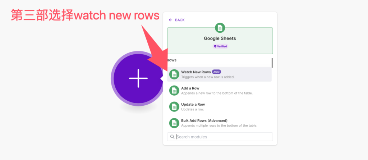Click the Add a Row sheet icon

(174, 90)
